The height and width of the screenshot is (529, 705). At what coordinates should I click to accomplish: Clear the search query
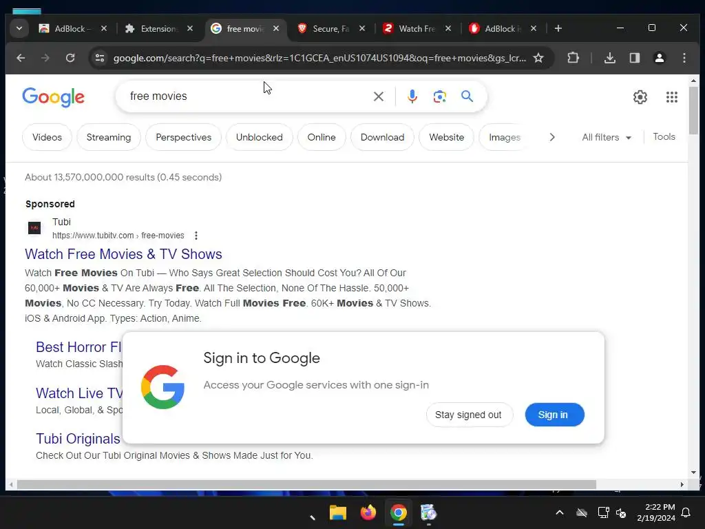click(379, 96)
